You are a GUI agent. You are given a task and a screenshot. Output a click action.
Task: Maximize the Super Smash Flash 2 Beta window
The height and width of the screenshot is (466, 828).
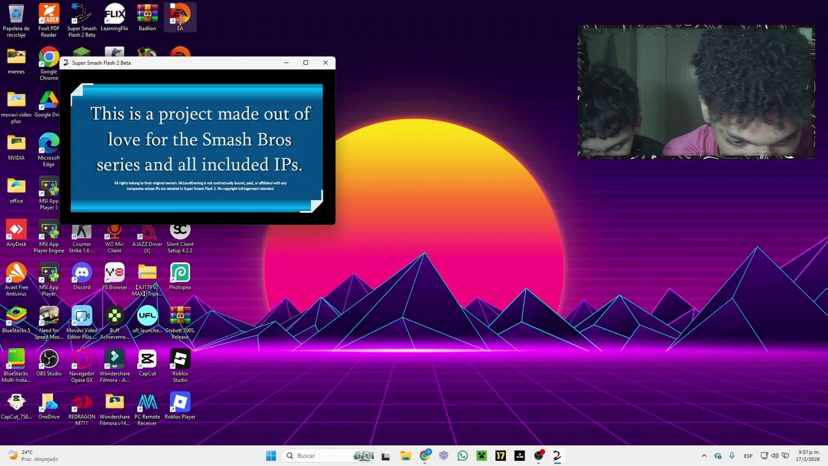[305, 63]
